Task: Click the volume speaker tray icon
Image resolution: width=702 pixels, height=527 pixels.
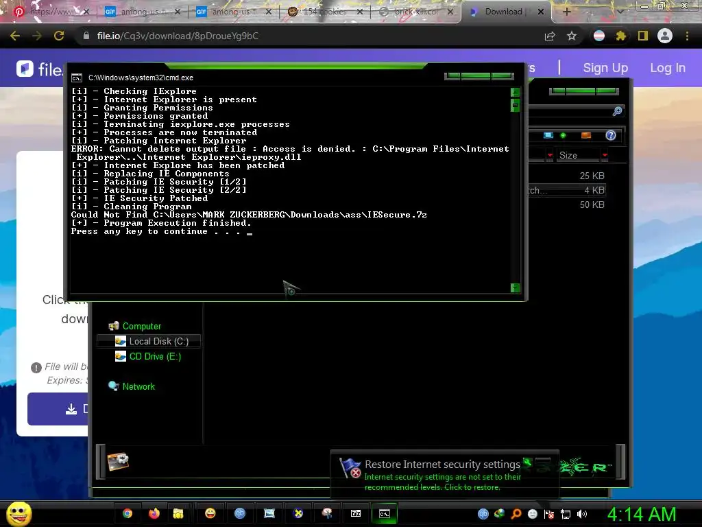Action: click(x=581, y=514)
